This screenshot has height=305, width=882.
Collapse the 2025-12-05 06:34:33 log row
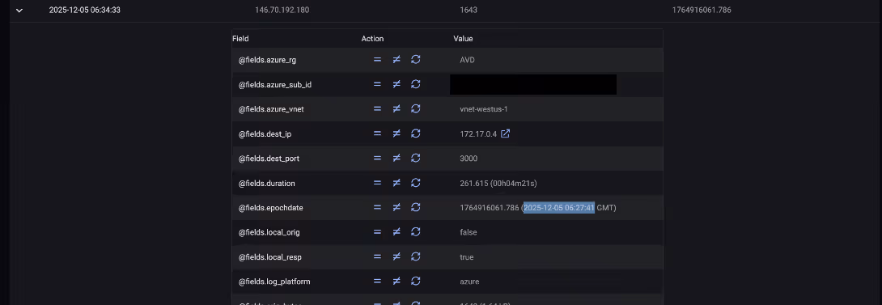click(19, 11)
